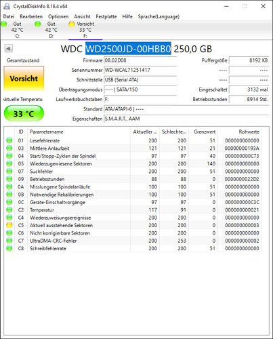Click the Puffergröße value 8192 KB
Image resolution: width=273 pixels, height=339 pixels.
pyautogui.click(x=249, y=60)
